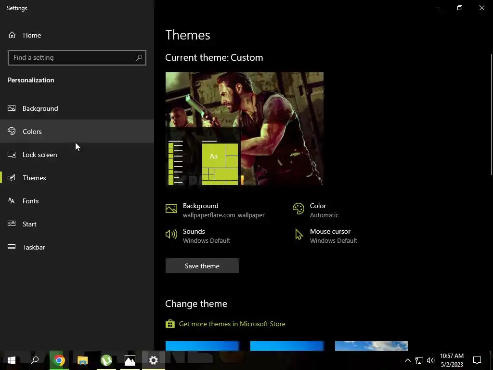Click the Colors palette icon in sidebar
This screenshot has width=493, height=370.
pos(12,131)
